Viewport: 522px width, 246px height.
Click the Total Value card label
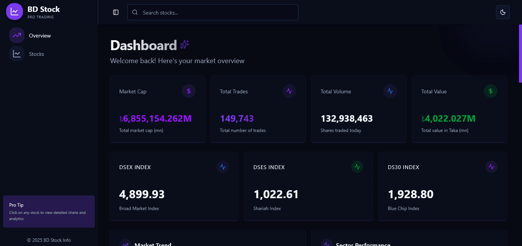pos(434,91)
